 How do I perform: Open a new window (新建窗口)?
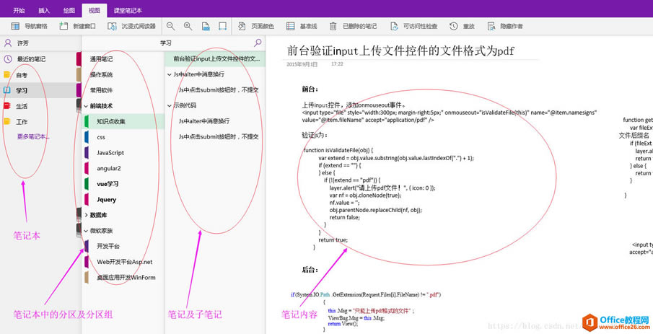tap(79, 26)
